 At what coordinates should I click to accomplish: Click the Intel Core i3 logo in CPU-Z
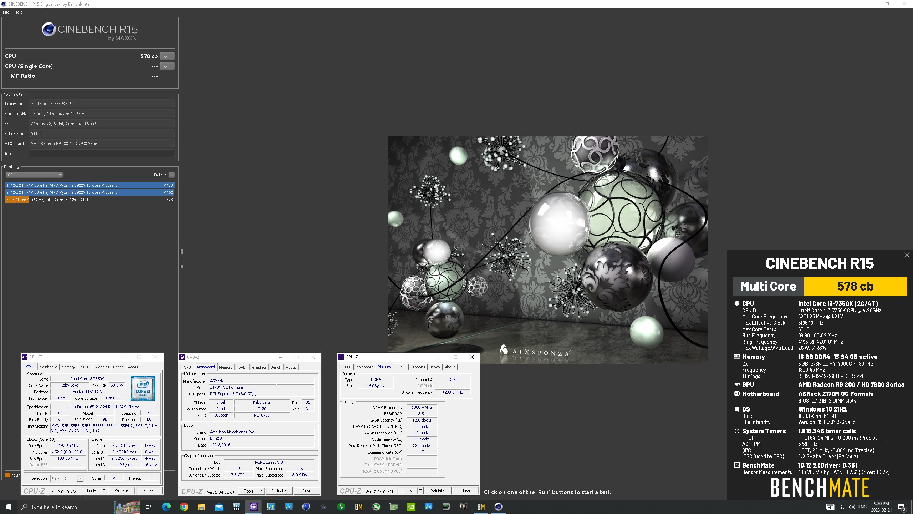pyautogui.click(x=143, y=388)
